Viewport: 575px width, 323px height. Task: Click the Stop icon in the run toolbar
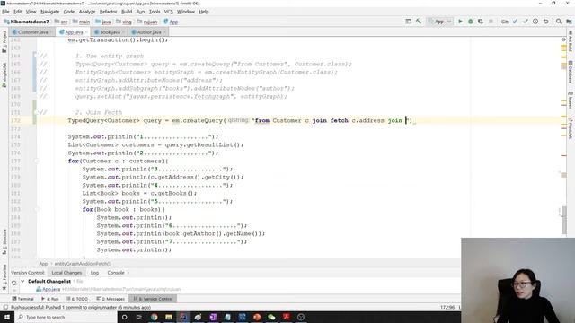491,22
